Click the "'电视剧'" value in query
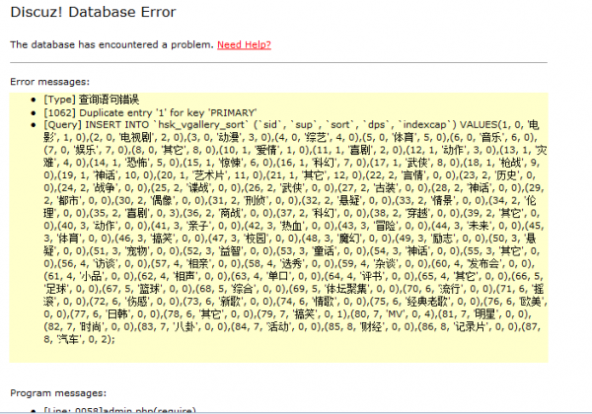592x414 pixels. tap(137, 137)
